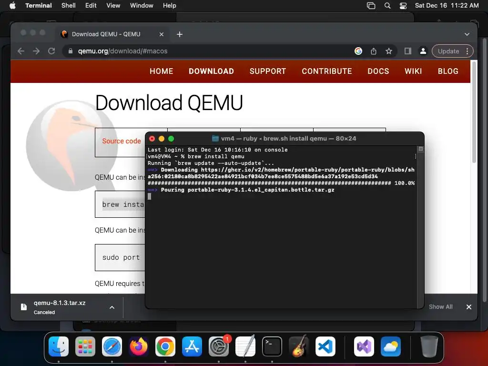Click the brew install code box
This screenshot has height=366, width=488.
tap(120, 204)
